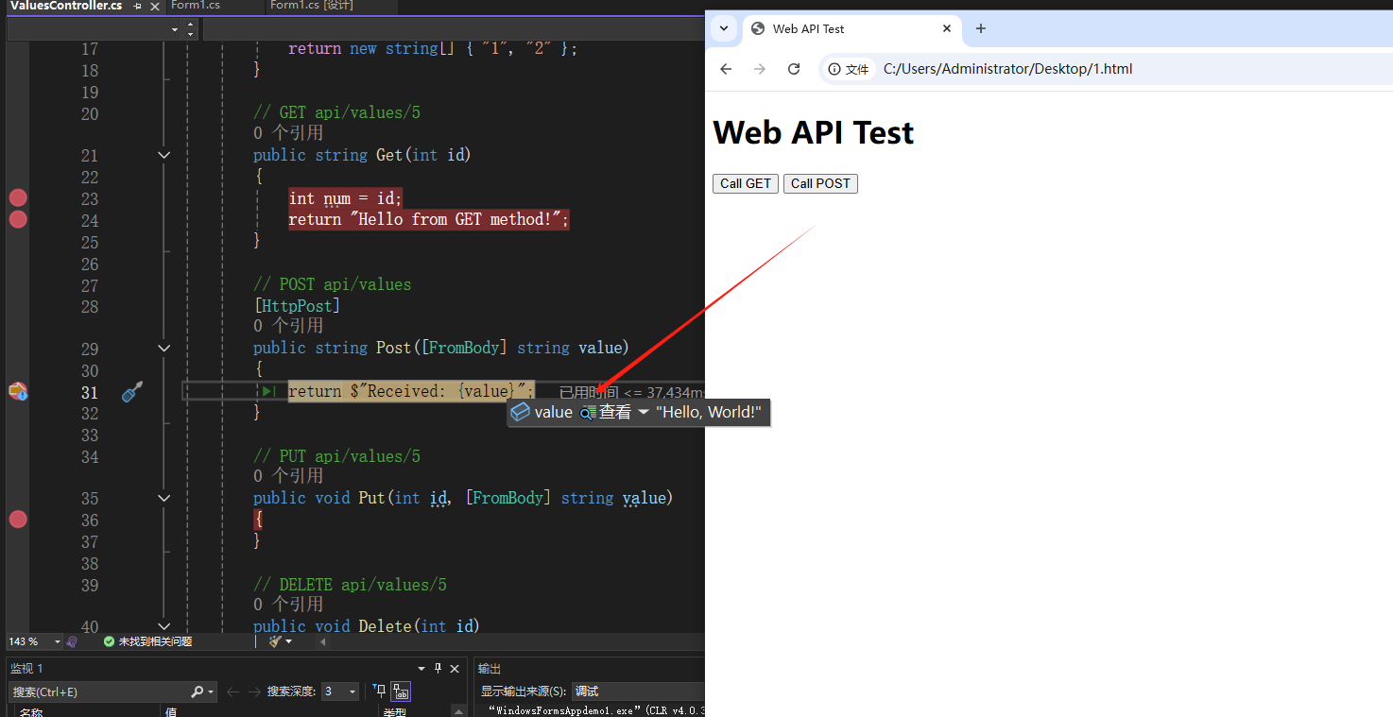Remove the breakpoint on line 24
The height and width of the screenshot is (717, 1393).
click(18, 219)
